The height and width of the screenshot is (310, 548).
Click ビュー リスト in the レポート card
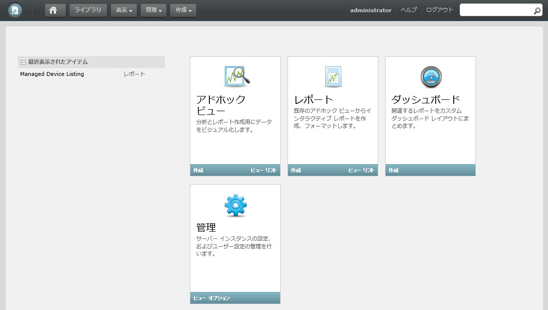click(x=361, y=170)
